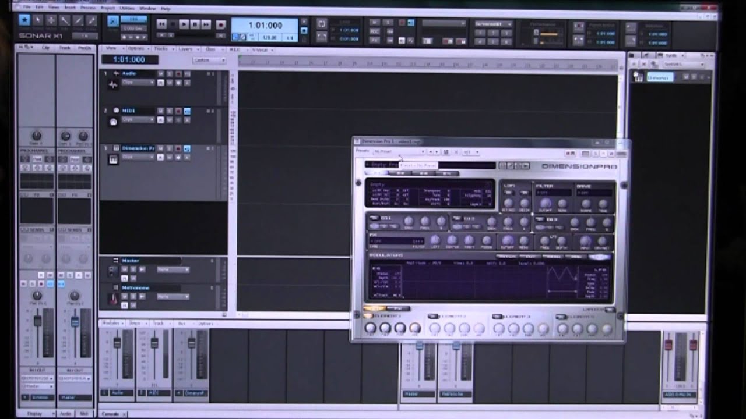This screenshot has height=419, width=746.
Task: Select the Smart tool in toolbar
Action: 24,21
